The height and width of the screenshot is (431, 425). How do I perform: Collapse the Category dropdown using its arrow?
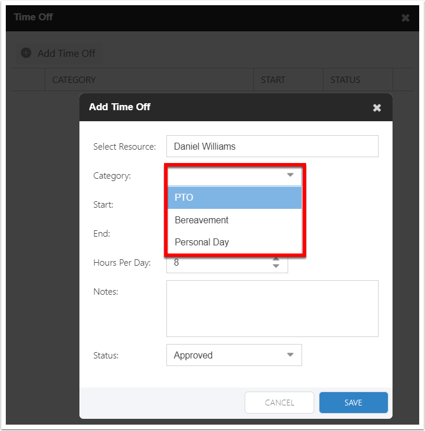[290, 175]
